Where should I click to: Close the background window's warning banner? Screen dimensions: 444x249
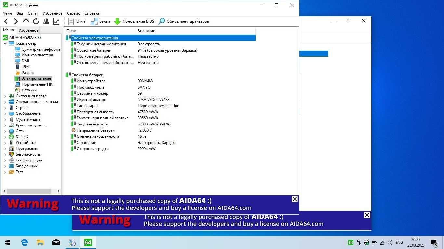point(367,215)
